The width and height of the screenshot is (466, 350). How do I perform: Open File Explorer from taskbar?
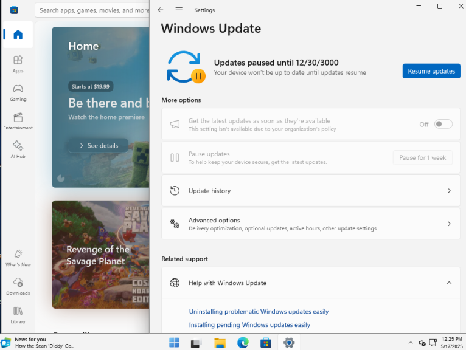tap(220, 343)
